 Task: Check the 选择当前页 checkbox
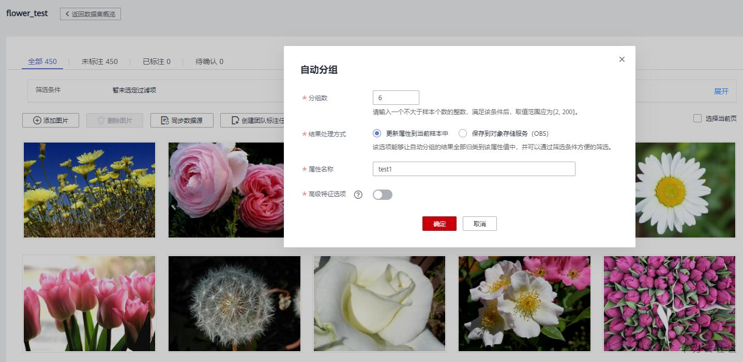click(x=697, y=119)
